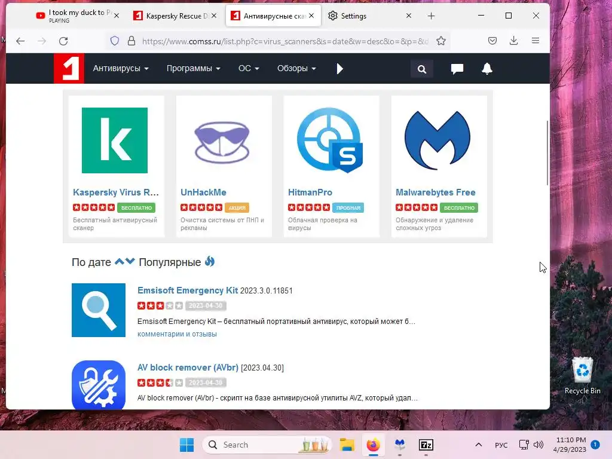612x459 pixels.
Task: Open File Explorer from the taskbar
Action: [x=347, y=445]
